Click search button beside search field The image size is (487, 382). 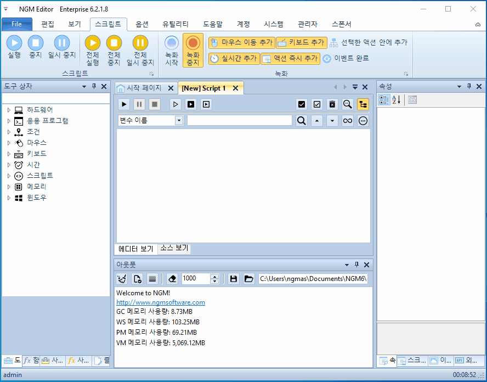(x=301, y=121)
